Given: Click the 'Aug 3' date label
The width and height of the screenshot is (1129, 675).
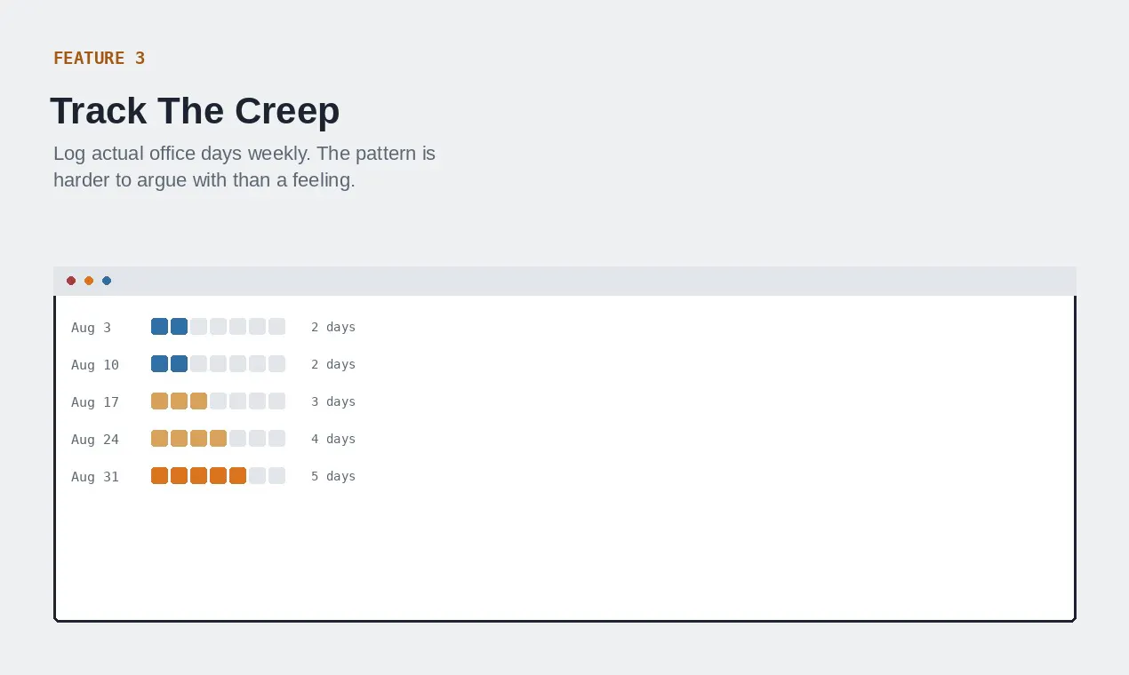Looking at the screenshot, I should click(x=92, y=328).
